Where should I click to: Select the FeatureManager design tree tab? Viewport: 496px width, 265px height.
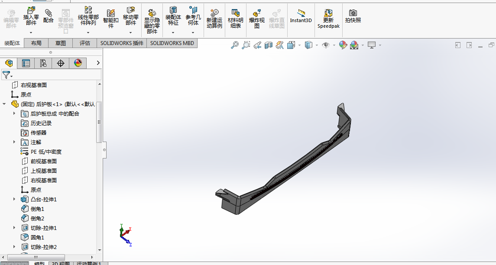click(x=9, y=63)
